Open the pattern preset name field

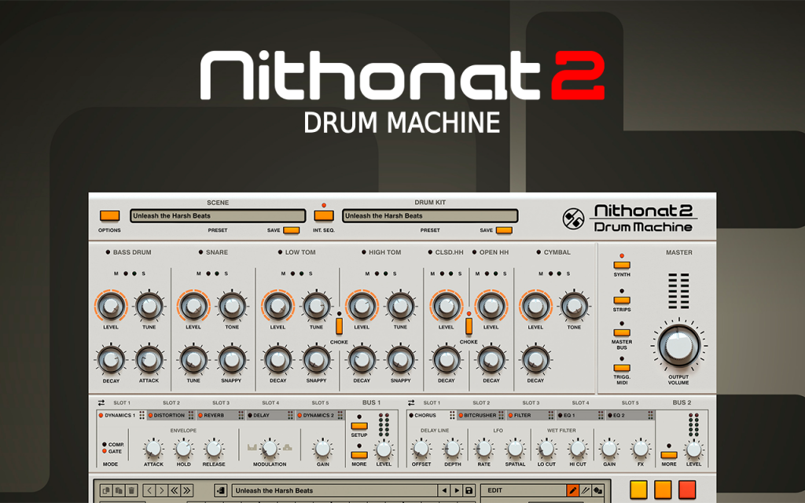tap(335, 490)
